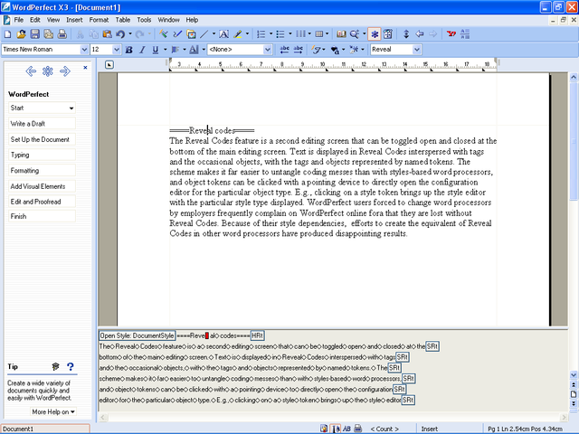Activate the QuickFormat paint roller icon
Image resolution: width=579 pixels, height=434 pixels.
(x=163, y=34)
